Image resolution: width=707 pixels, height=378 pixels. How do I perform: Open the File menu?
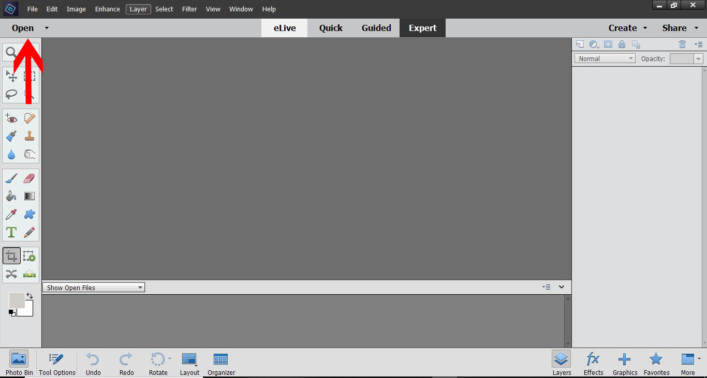[x=32, y=9]
